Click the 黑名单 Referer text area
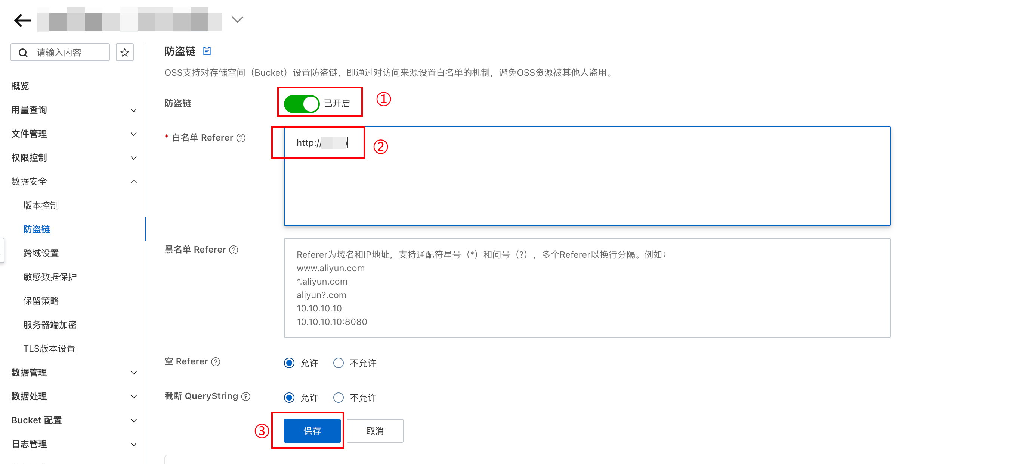The width and height of the screenshot is (1026, 464). pyautogui.click(x=587, y=288)
